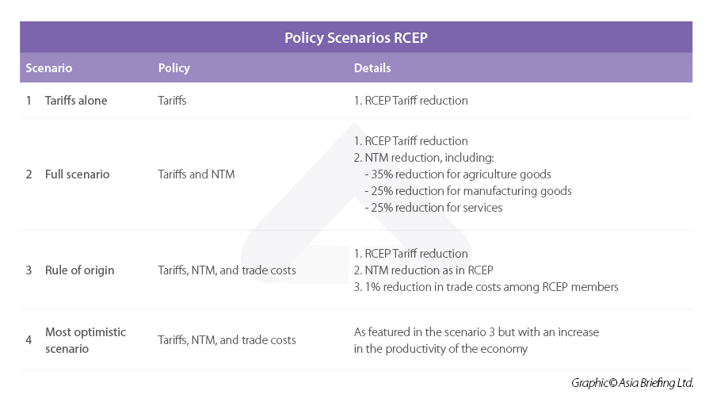This screenshot has height=406, width=713.
Task: Click "25% reduction for manufacturing goods" text
Action: coord(467,190)
